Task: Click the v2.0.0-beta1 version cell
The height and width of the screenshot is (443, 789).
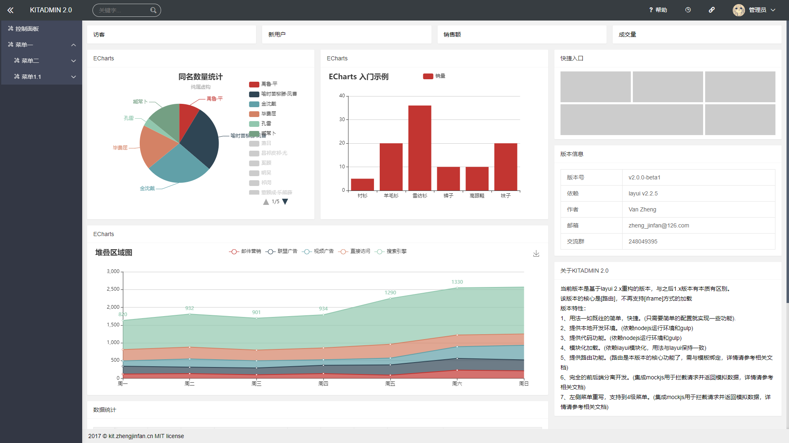Action: [699, 177]
